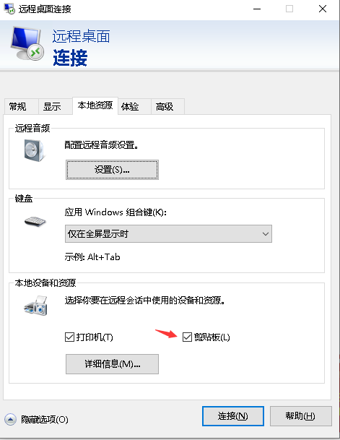340x440 pixels.
Task: Click the Remote Desktop title bar icon
Action: (9, 9)
